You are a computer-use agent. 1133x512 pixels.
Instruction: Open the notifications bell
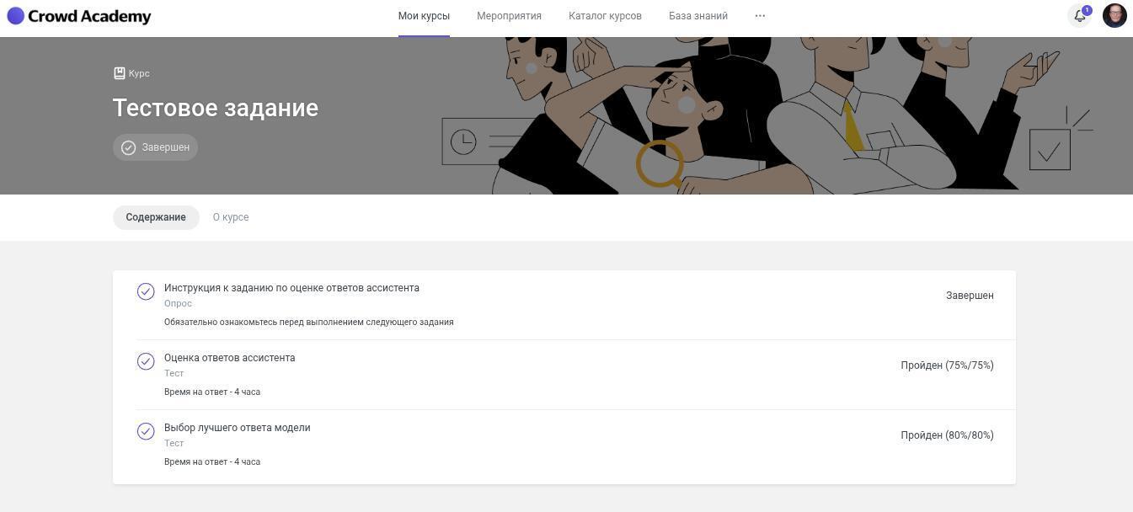[x=1079, y=16]
